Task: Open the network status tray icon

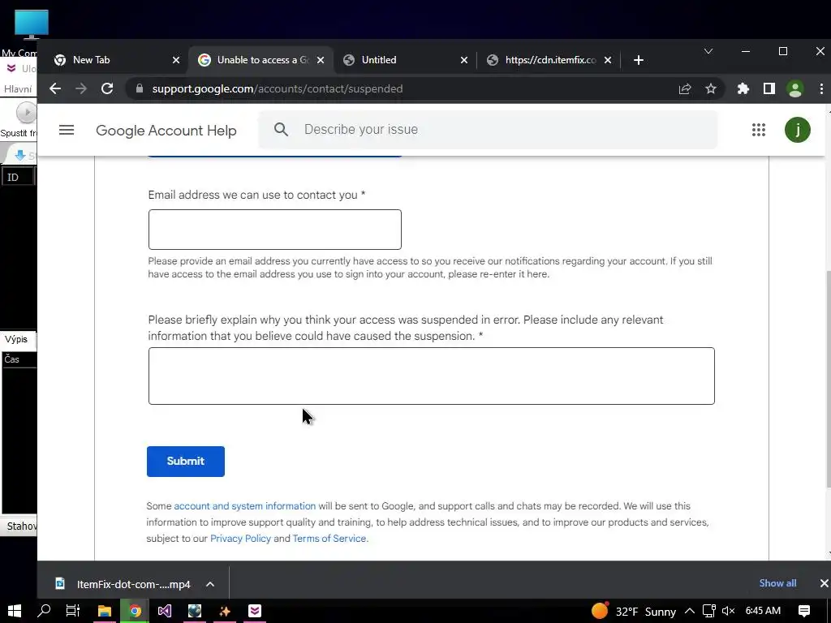Action: (709, 611)
